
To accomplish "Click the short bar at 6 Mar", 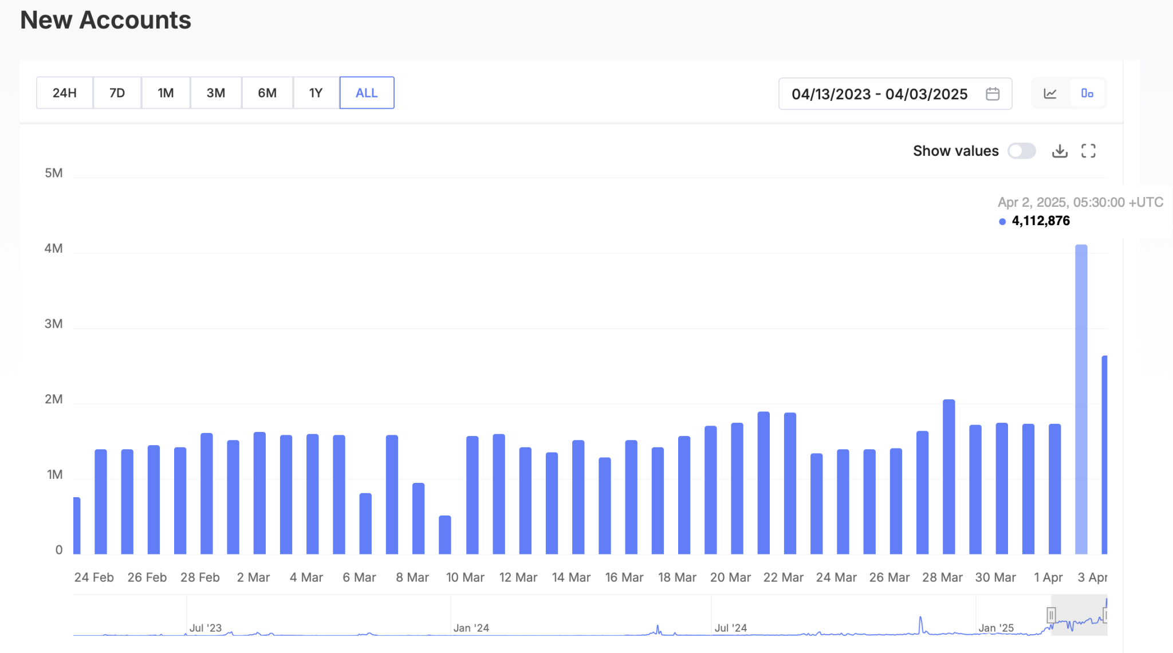I will coord(365,524).
